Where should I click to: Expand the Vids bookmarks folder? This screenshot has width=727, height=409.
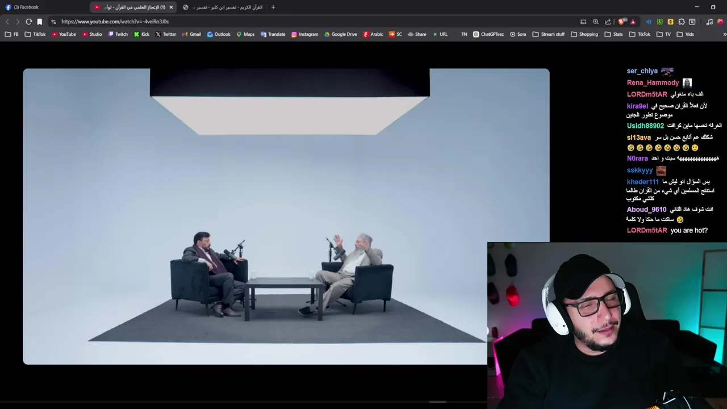point(686,34)
